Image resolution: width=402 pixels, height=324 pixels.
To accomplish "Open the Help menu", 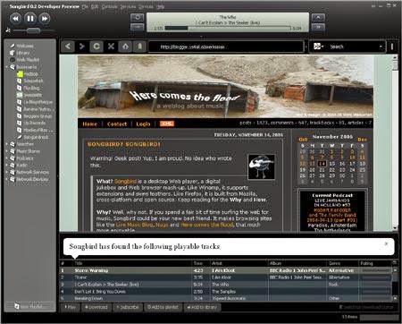I will (161, 6).
